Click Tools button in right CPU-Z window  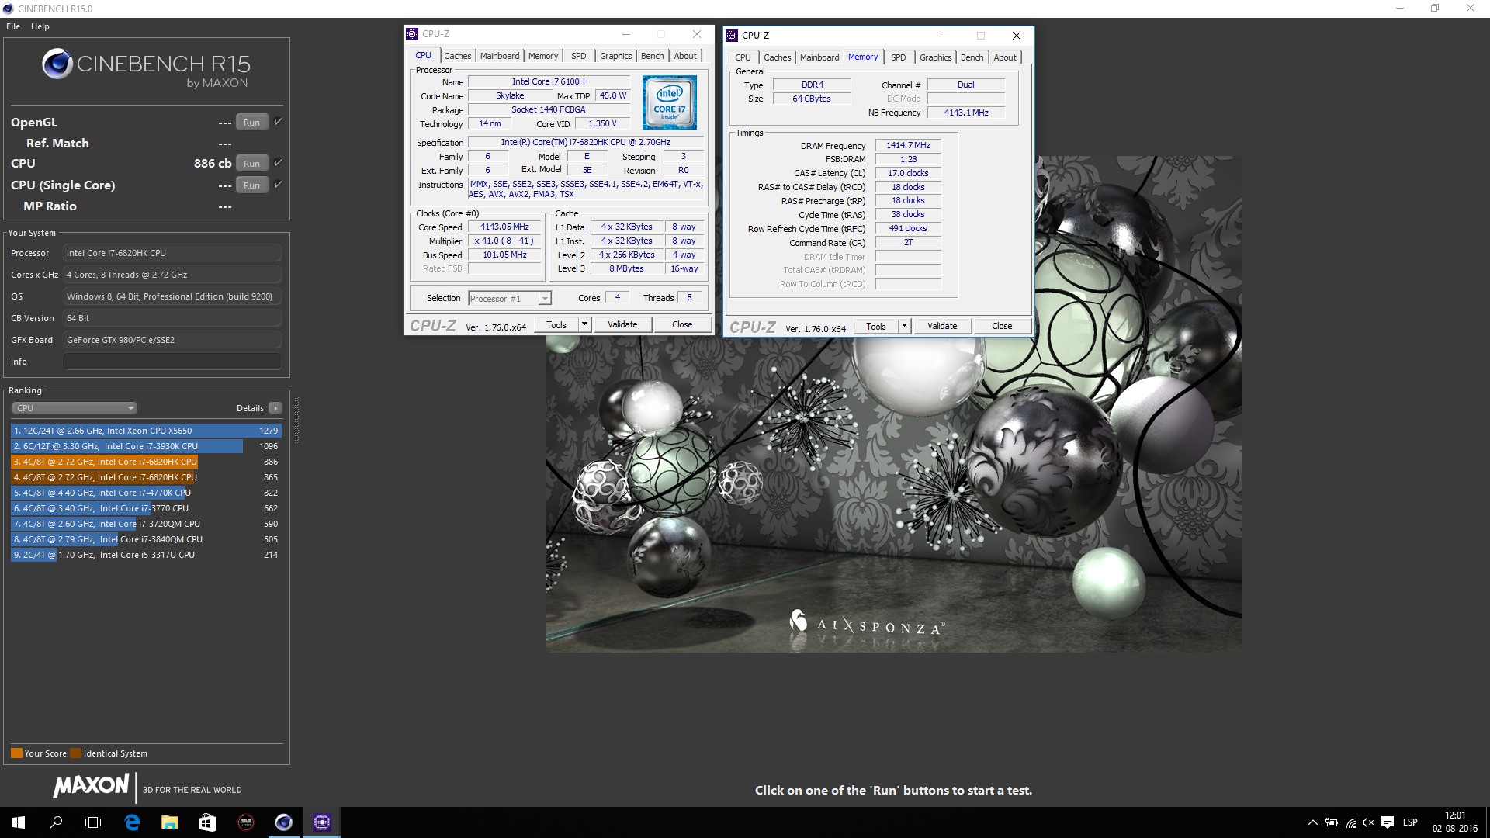coord(876,327)
